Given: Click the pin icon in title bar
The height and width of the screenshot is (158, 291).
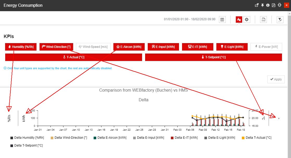Looking at the screenshot, I should point(262,5).
